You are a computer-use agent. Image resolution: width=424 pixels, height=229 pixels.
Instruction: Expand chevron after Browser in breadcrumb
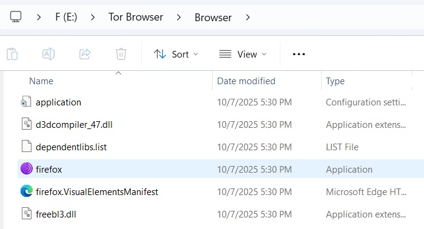click(247, 18)
